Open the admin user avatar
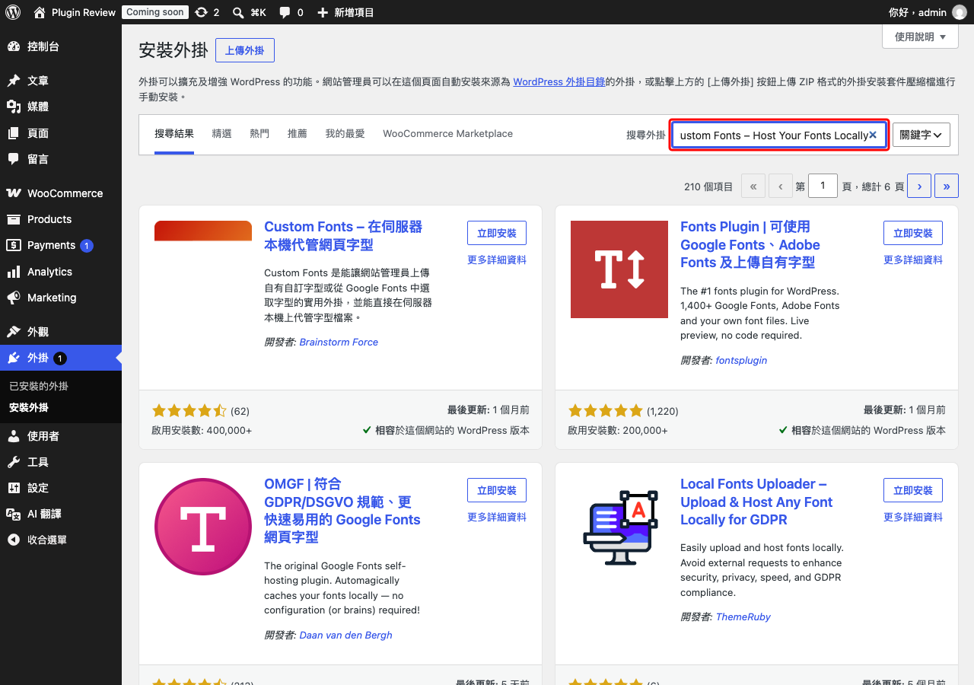This screenshot has height=685, width=974. [x=960, y=12]
